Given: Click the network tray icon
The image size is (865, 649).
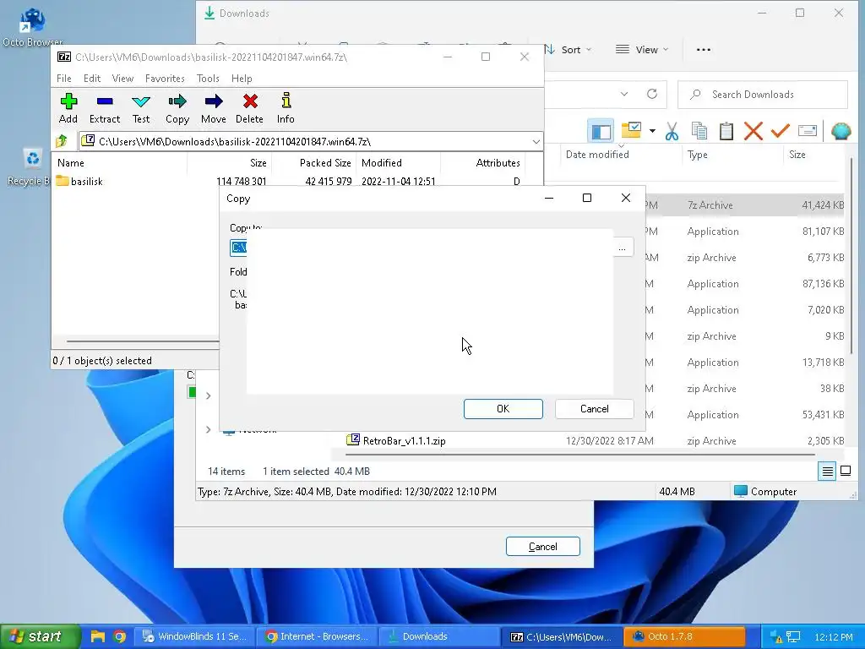Looking at the screenshot, I should point(793,637).
